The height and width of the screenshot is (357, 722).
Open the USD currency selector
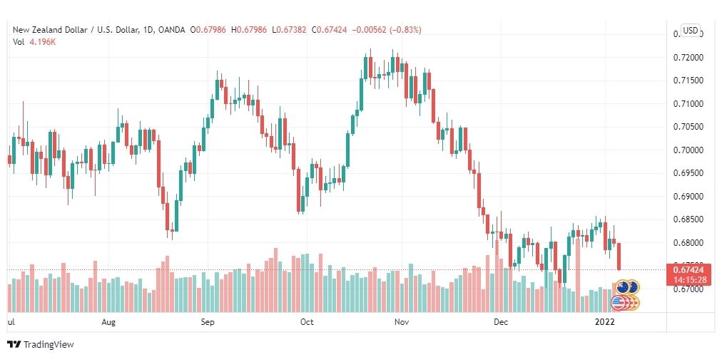point(690,31)
